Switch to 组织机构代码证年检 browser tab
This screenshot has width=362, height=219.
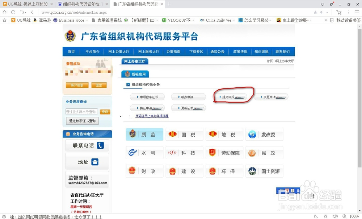tap(83, 4)
